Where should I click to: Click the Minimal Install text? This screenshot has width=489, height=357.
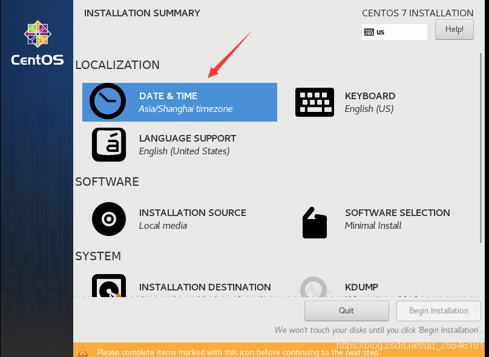373,226
